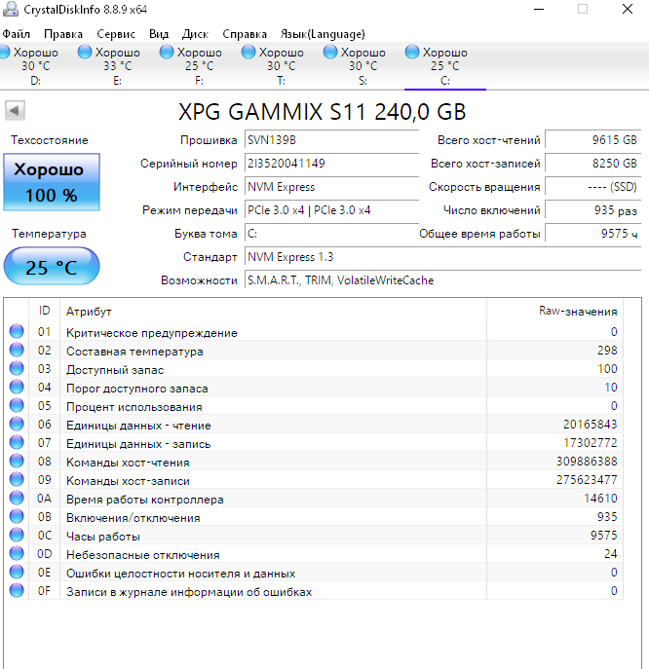Click status orb of attribute 0F row

click(17, 590)
